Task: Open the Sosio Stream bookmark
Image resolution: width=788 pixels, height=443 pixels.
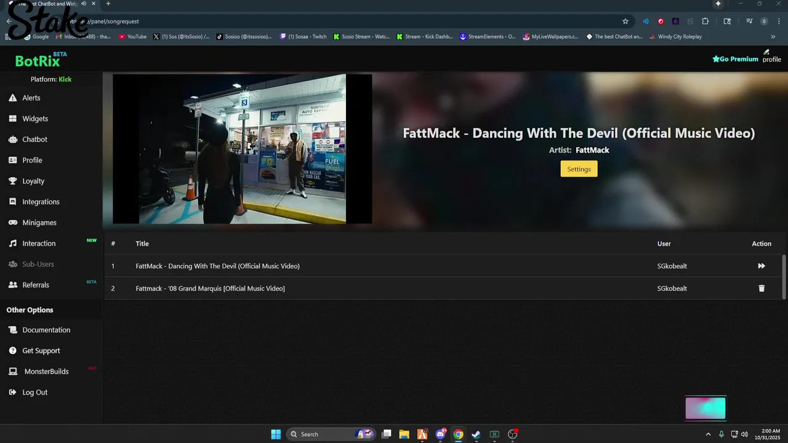Action: (362, 37)
